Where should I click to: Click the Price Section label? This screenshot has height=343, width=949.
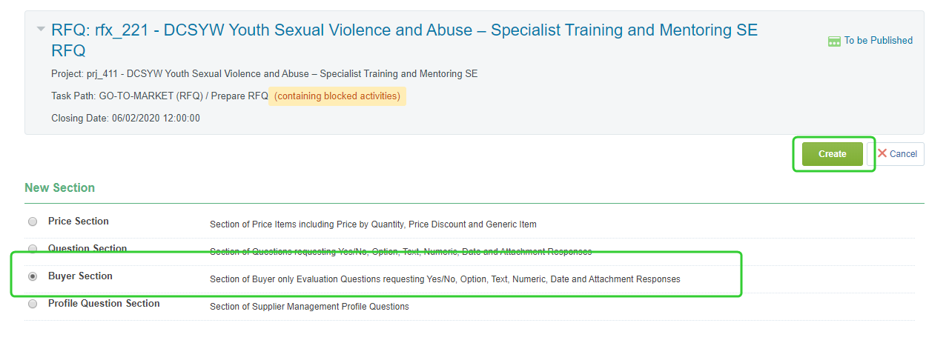click(x=79, y=222)
